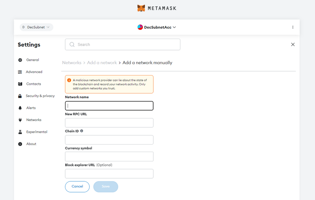The width and height of the screenshot is (315, 200).
Task: Click the Alerts bell icon
Action: (x=20, y=108)
